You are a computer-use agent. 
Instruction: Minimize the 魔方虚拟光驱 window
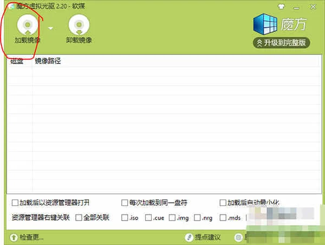coord(297,8)
